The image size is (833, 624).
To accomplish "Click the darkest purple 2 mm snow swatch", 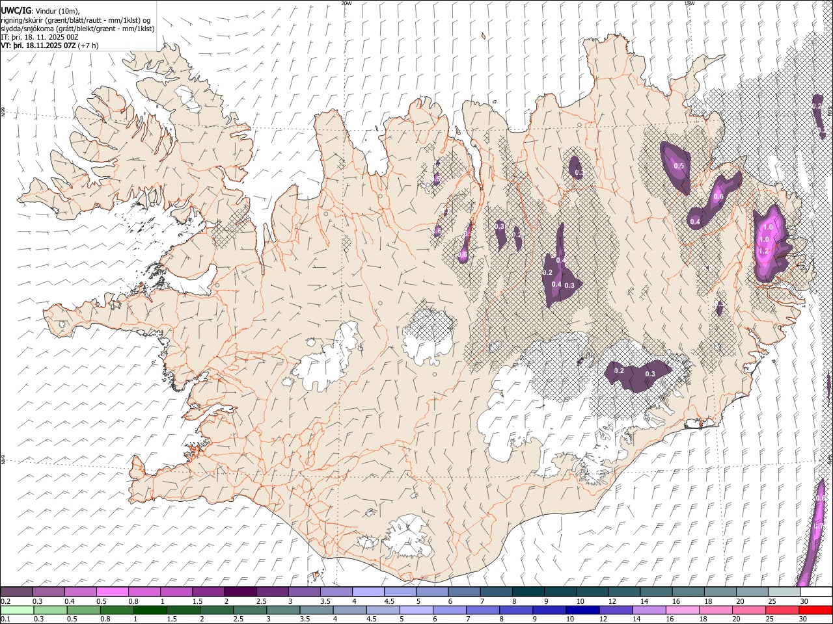I will pos(240,592).
